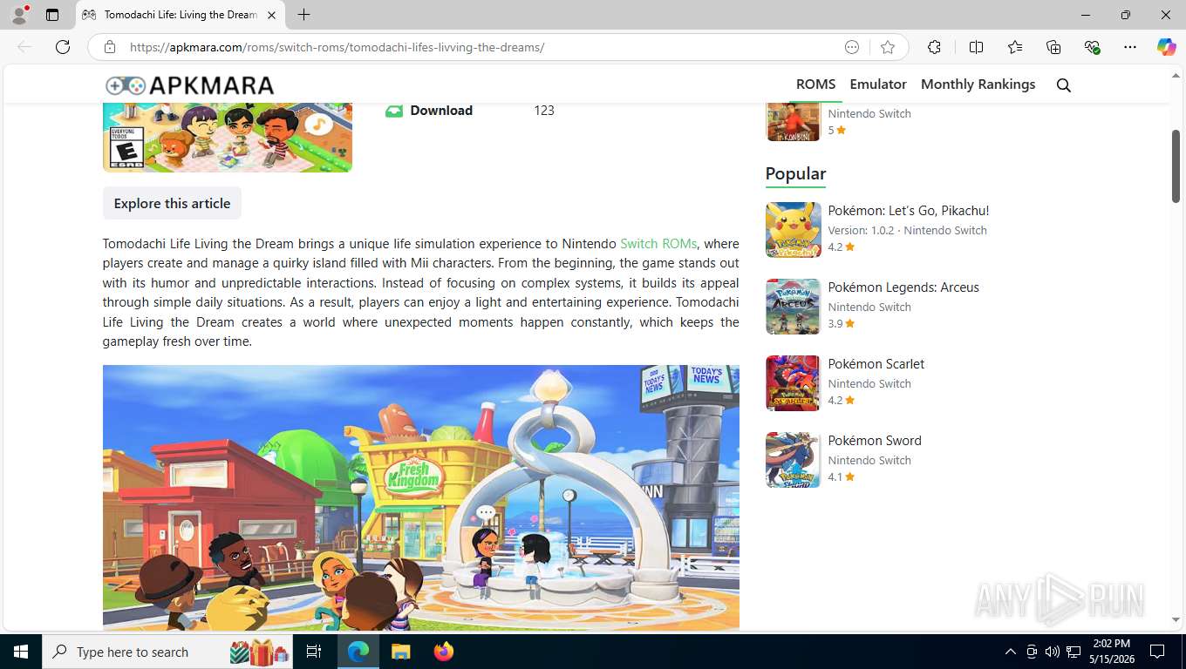
Task: Click the Pikachu game cover thumbnail
Action: 794,230
